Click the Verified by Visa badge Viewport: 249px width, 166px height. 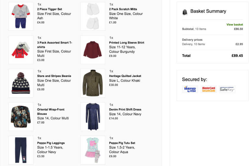point(190,89)
